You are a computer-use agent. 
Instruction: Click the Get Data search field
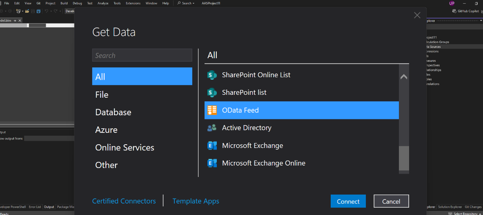[142, 56]
